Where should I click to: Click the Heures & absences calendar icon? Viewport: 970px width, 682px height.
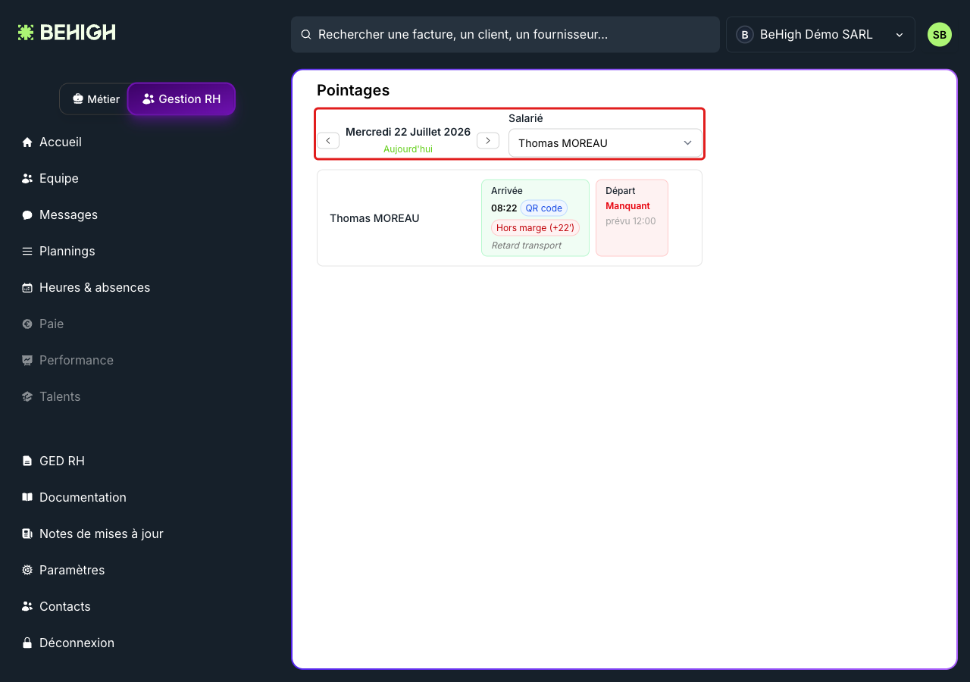pos(27,288)
